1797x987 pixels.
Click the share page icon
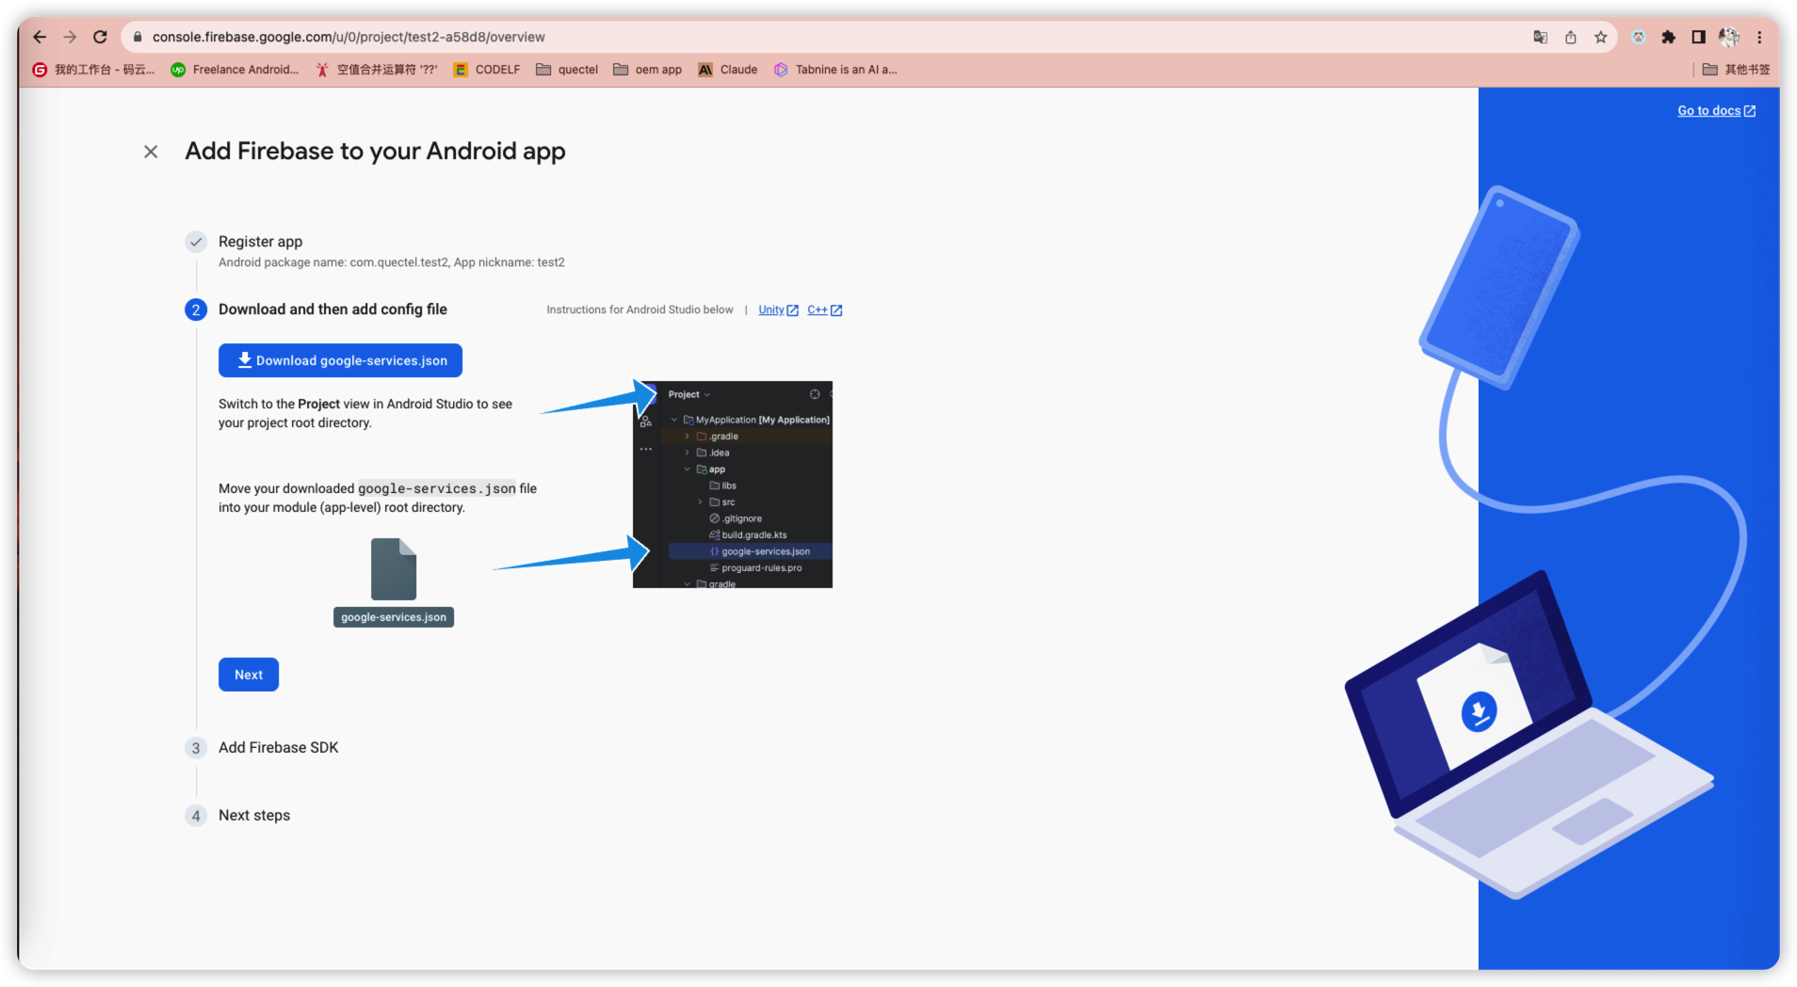(x=1570, y=37)
